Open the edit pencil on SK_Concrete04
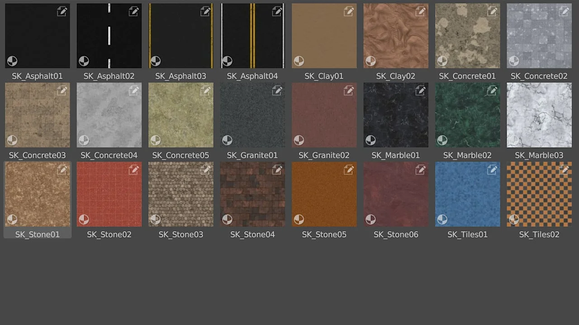The width and height of the screenshot is (579, 325). pos(134,90)
